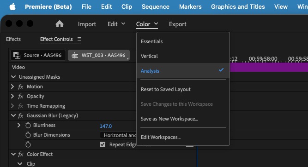Viewport: 308px width, 167px height.
Task: Open the Edit menu in menu bar
Action: pyautogui.click(x=107, y=6)
